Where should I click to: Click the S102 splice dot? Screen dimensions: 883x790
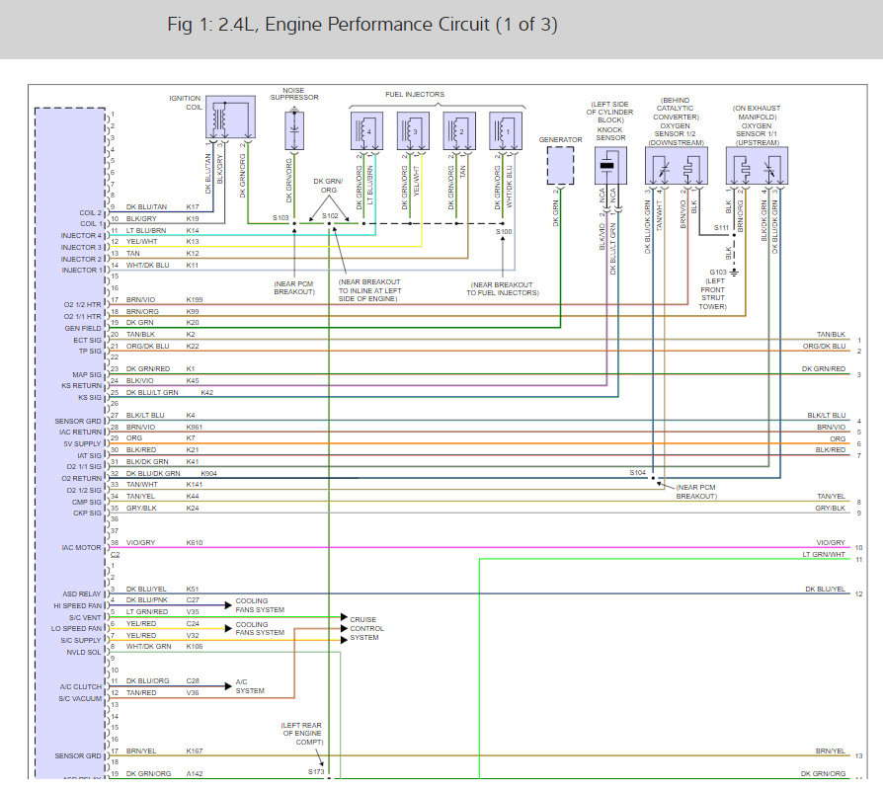(x=330, y=223)
